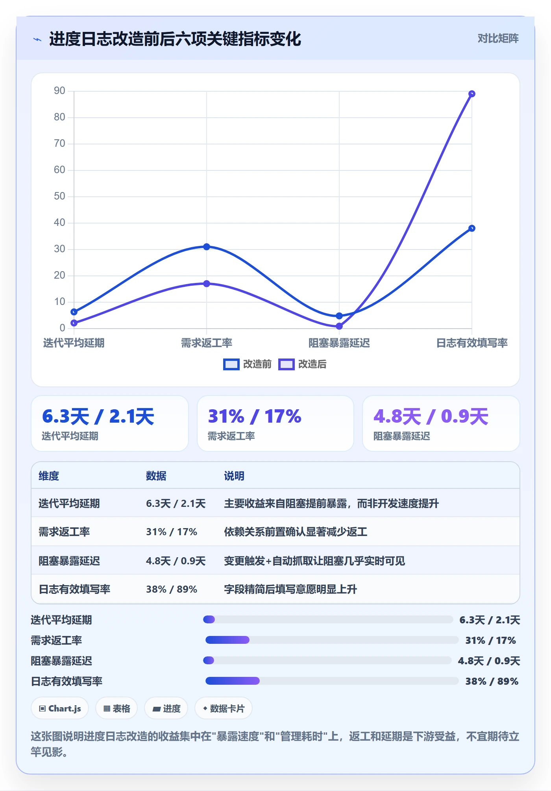Click the 数据卡片 tag diamond icon

coord(205,708)
